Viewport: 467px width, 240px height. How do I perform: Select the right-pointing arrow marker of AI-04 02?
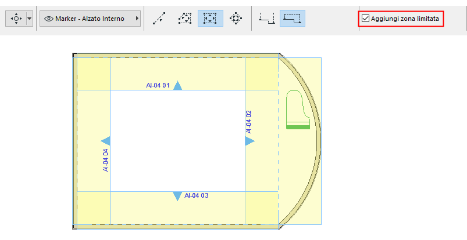(249, 141)
